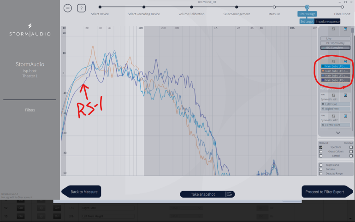Click the blue link icon for Symmetric set 2
Screen dimensions: 355x222
345,116
